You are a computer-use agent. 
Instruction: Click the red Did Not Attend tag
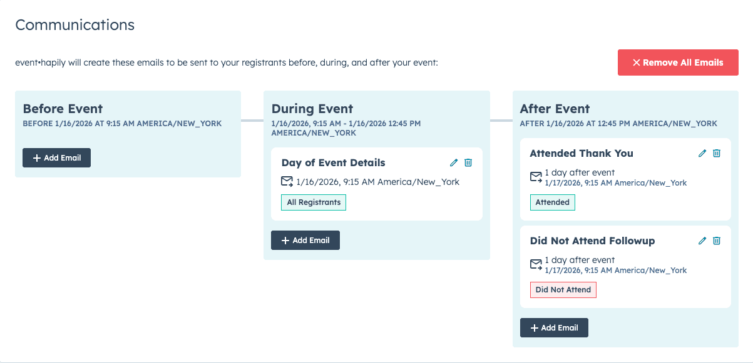563,290
